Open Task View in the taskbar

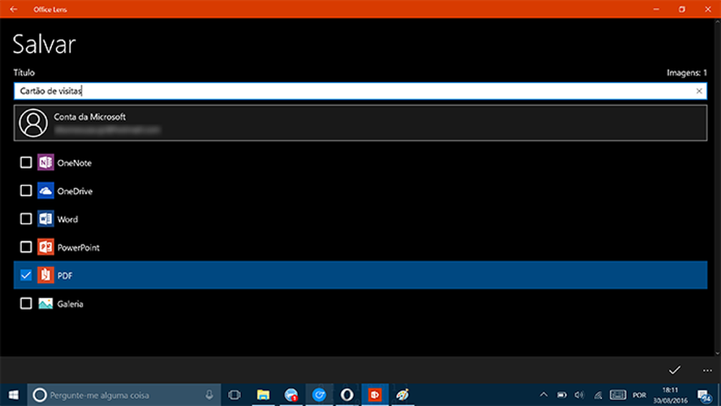(234, 395)
